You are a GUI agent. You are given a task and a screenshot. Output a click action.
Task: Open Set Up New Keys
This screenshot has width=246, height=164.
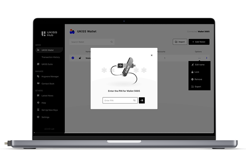coord(50,110)
